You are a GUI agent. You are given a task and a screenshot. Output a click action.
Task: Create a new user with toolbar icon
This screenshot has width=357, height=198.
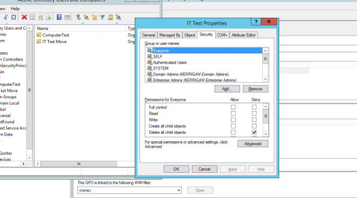pos(78,17)
